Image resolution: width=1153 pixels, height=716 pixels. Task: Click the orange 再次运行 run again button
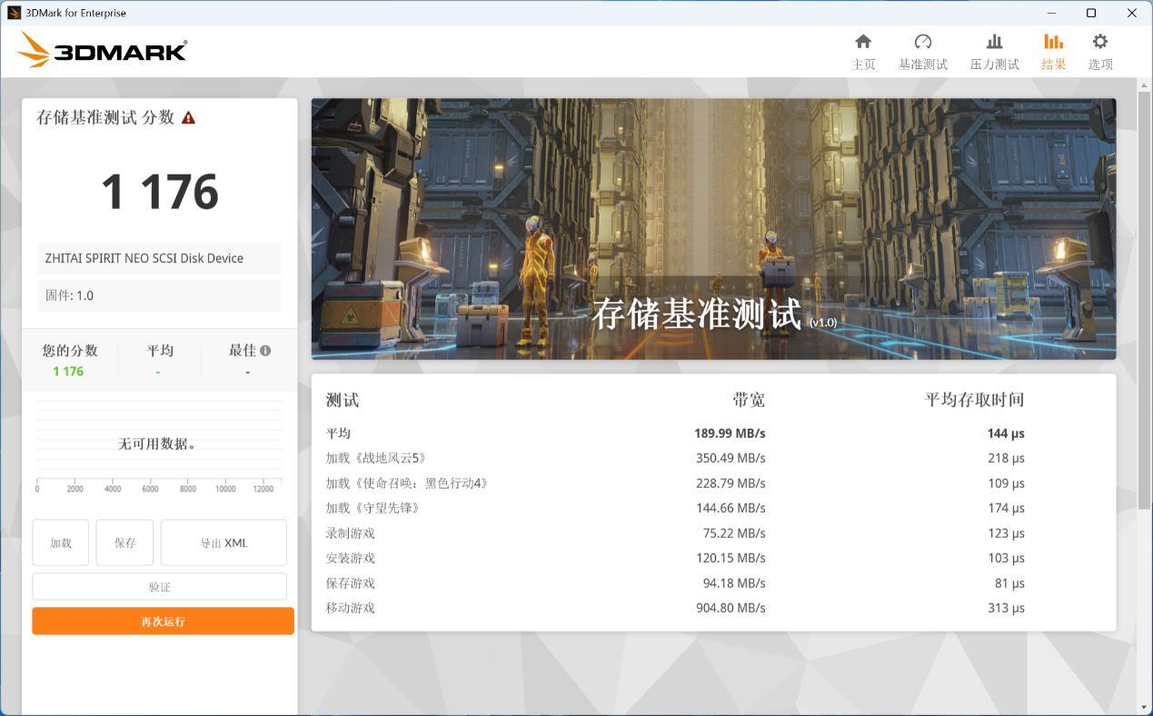pos(163,622)
